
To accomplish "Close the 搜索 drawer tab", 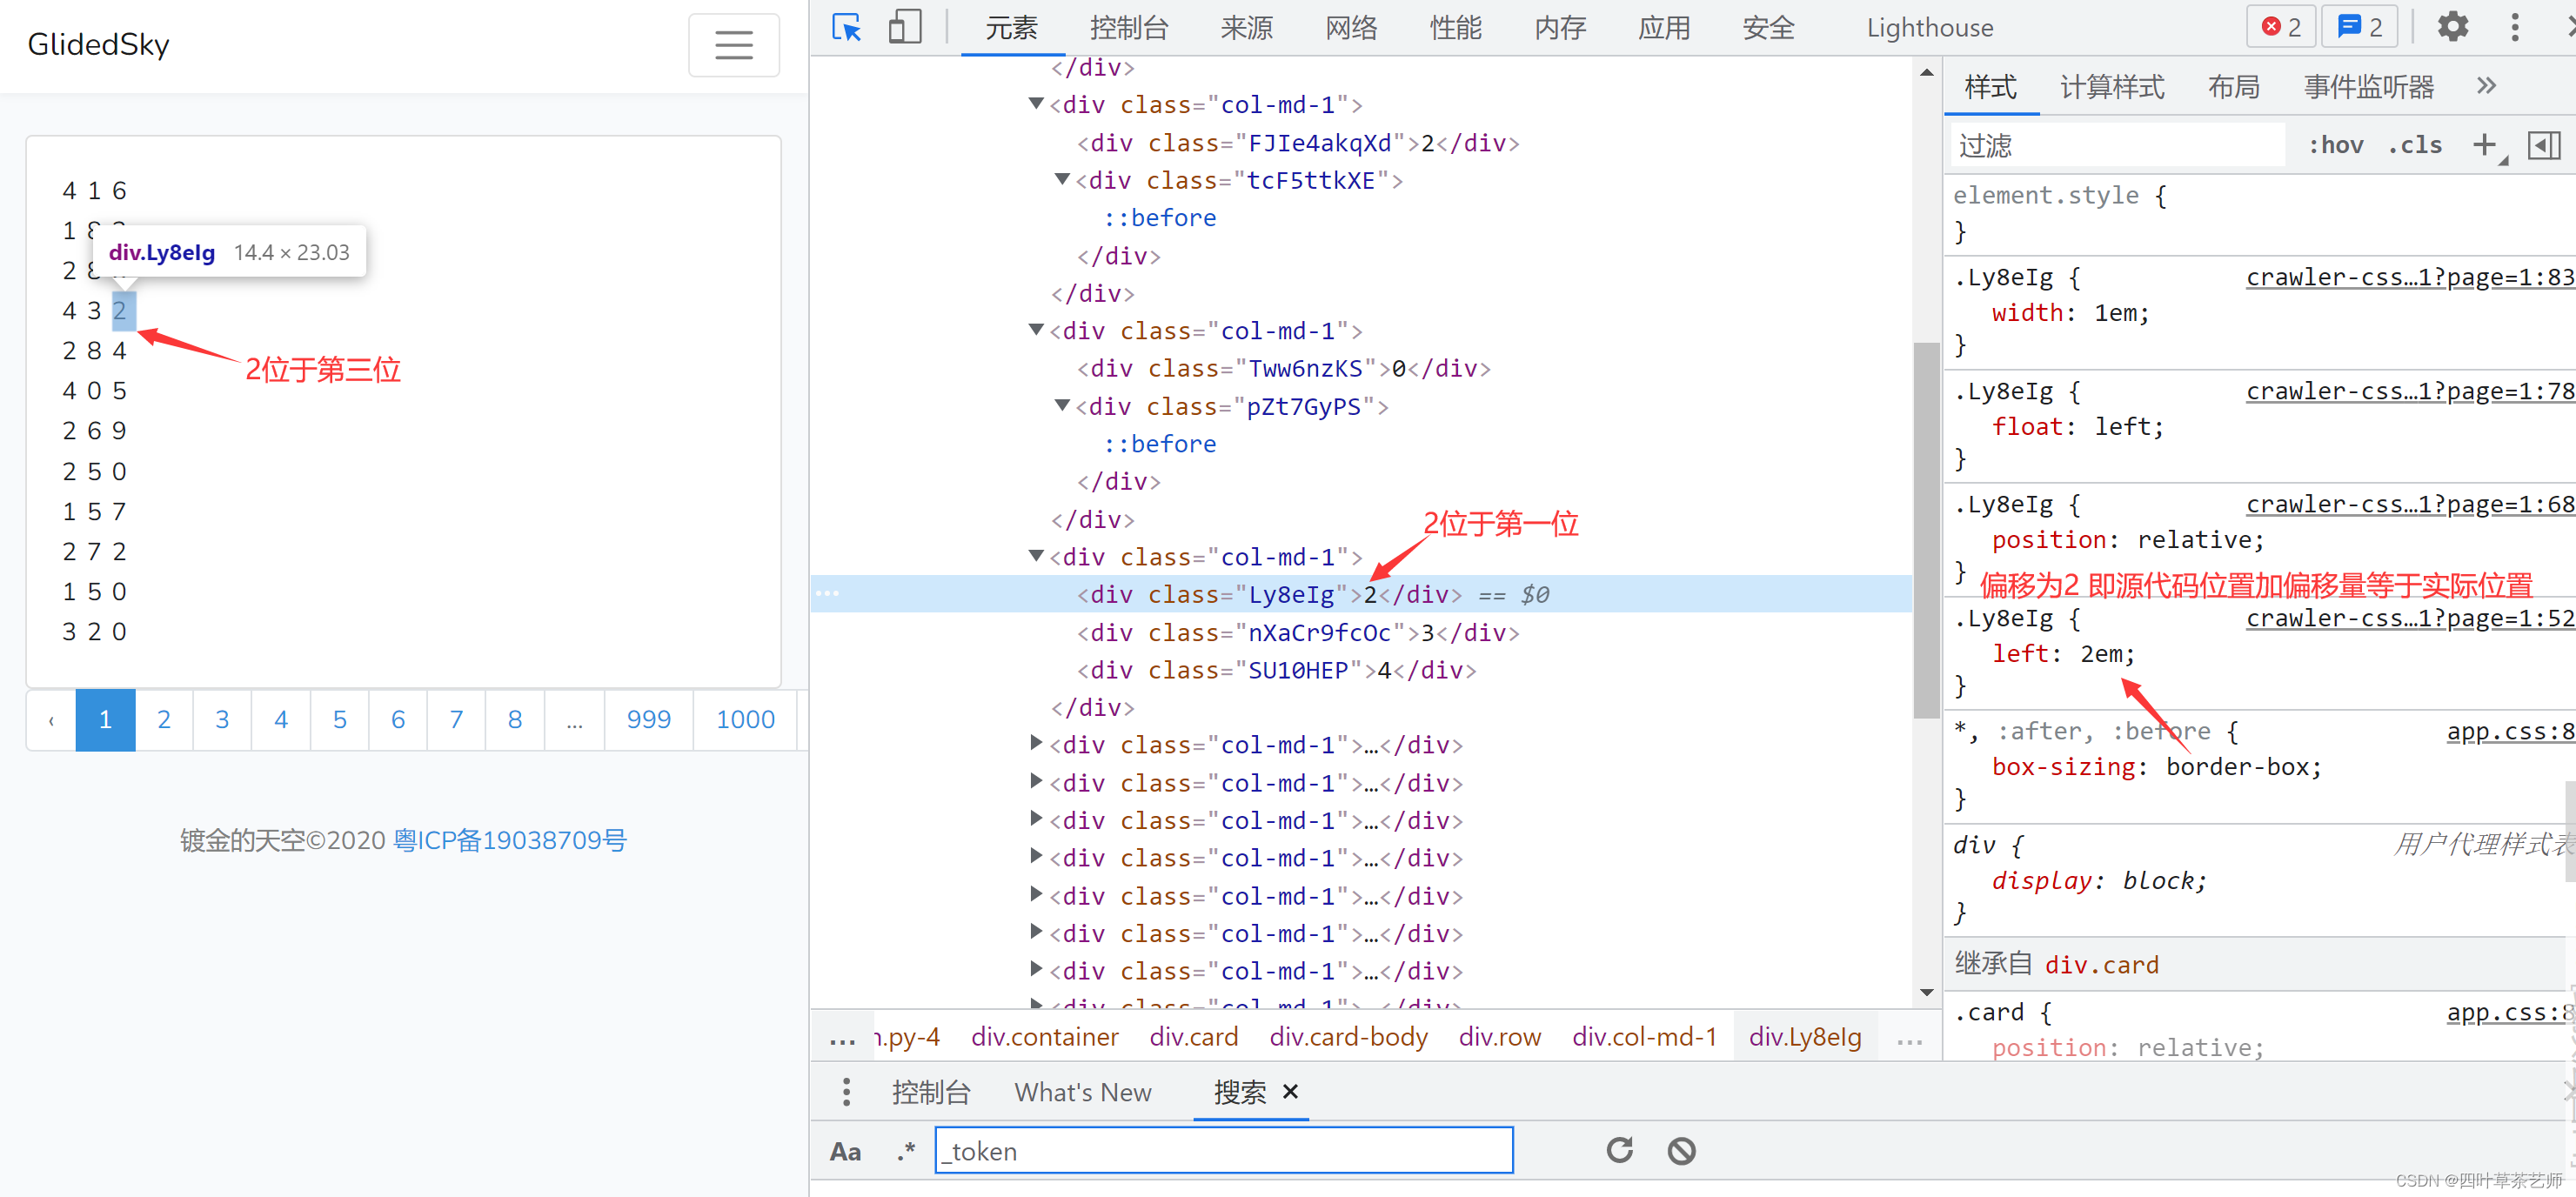I will click(x=1291, y=1091).
